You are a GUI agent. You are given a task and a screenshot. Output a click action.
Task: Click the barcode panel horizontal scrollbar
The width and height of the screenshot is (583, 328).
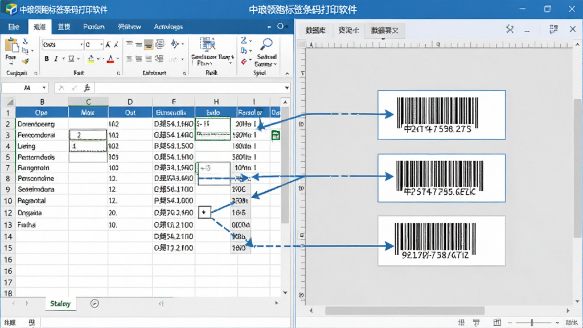click(405, 310)
